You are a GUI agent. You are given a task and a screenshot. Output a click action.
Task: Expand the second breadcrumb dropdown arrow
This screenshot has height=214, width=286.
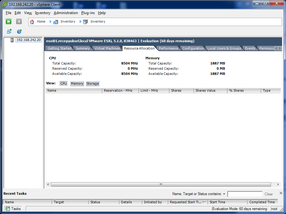click(80, 22)
